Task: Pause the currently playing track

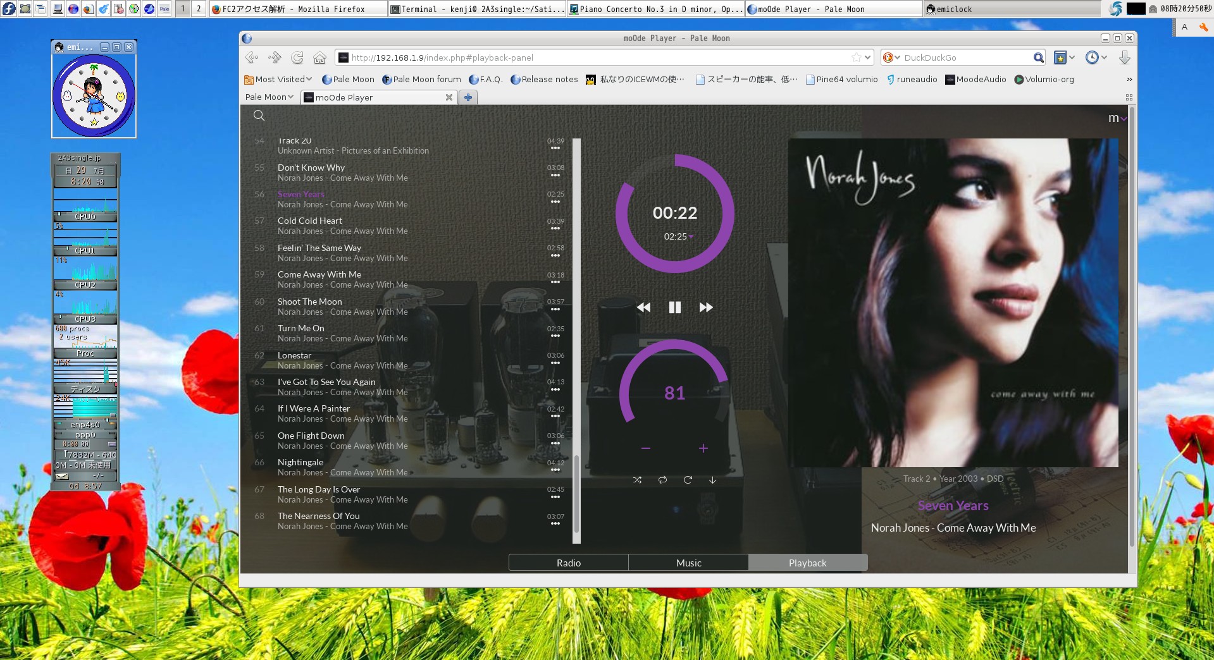Action: click(x=674, y=307)
